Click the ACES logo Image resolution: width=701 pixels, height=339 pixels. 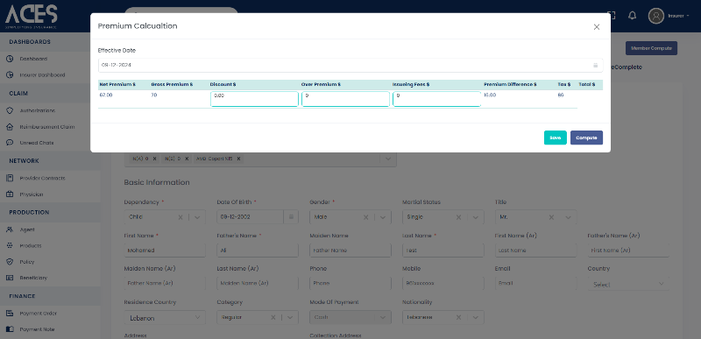[x=32, y=16]
